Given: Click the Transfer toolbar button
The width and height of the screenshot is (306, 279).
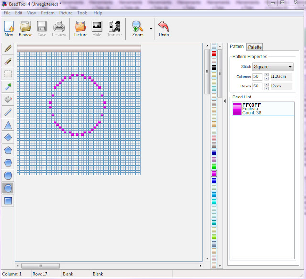Looking at the screenshot, I should click(115, 29).
